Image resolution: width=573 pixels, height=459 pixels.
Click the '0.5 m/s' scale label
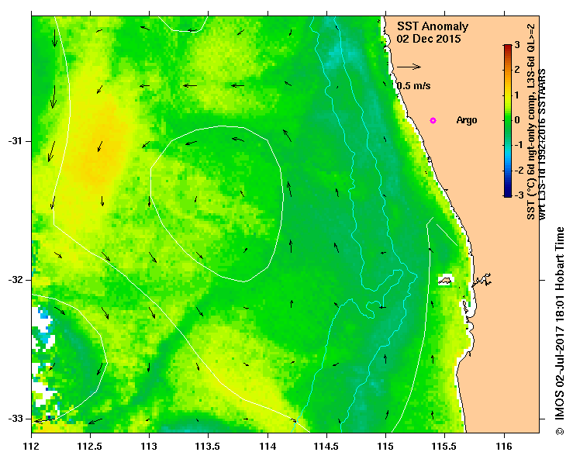tap(414, 86)
